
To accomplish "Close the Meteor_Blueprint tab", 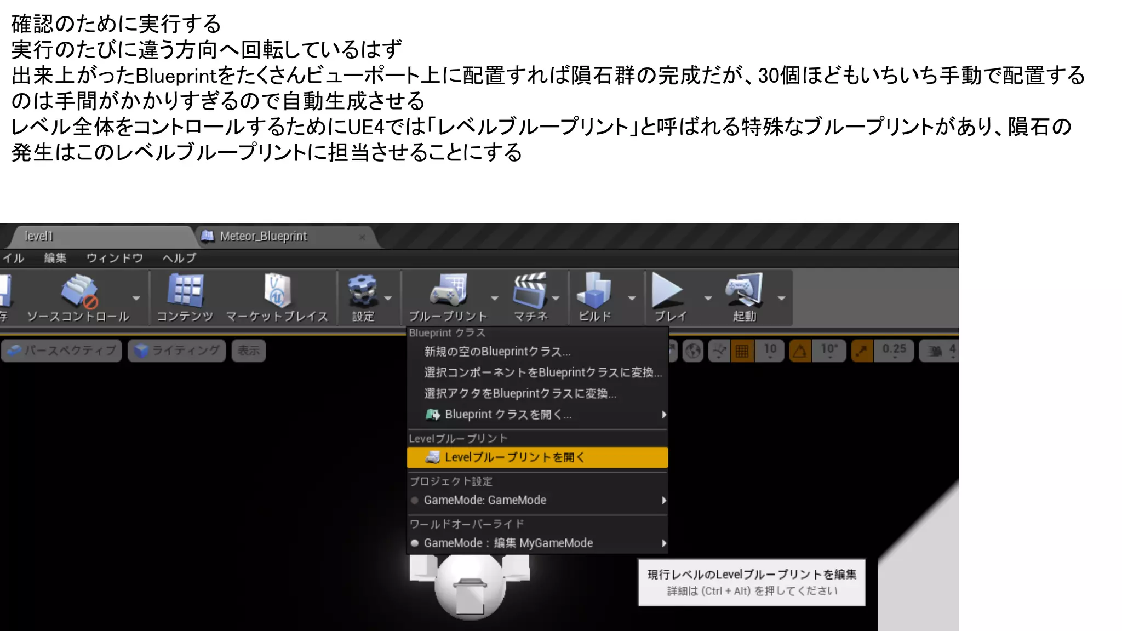I will tap(362, 237).
